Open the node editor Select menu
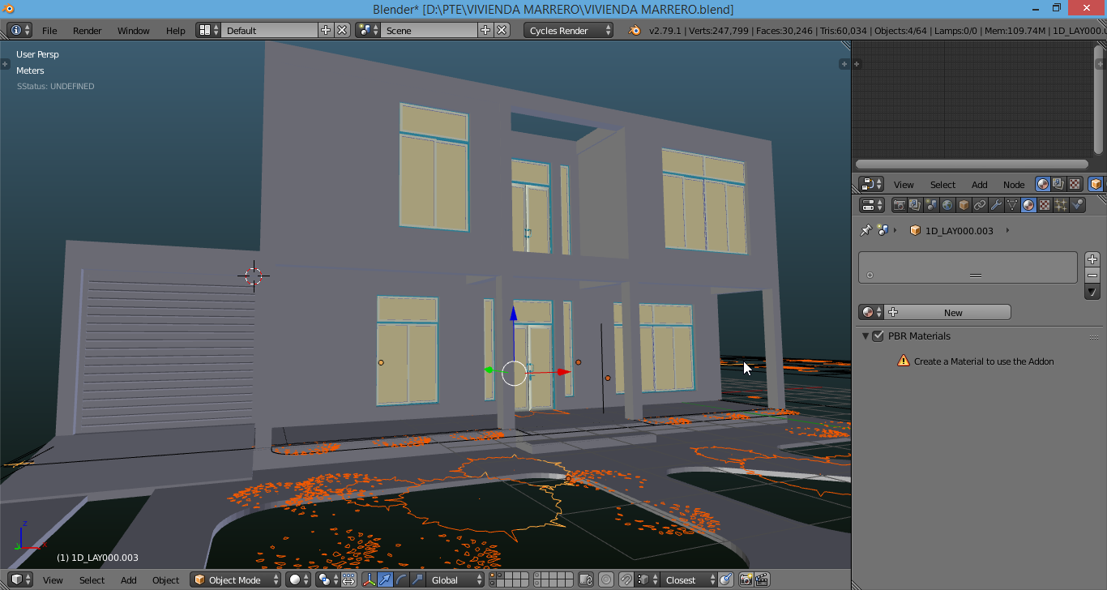 [942, 185]
